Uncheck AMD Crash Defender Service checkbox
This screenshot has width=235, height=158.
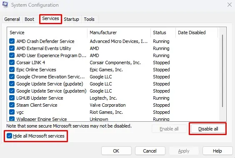(x=12, y=41)
